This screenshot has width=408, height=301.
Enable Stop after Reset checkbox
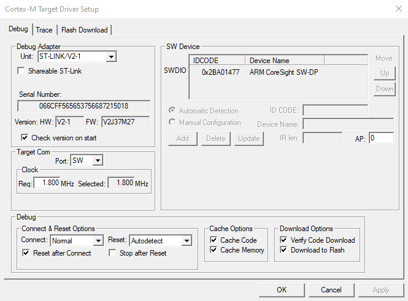[112, 253]
